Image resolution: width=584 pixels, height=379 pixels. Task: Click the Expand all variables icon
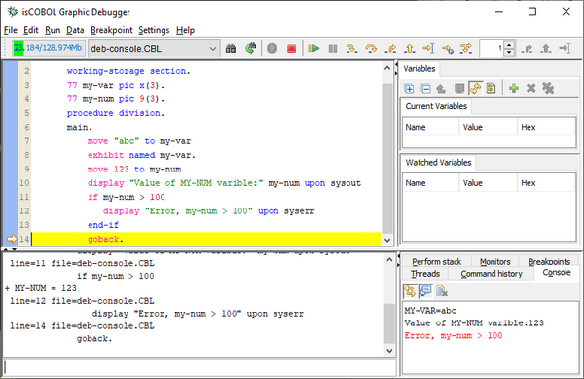409,89
